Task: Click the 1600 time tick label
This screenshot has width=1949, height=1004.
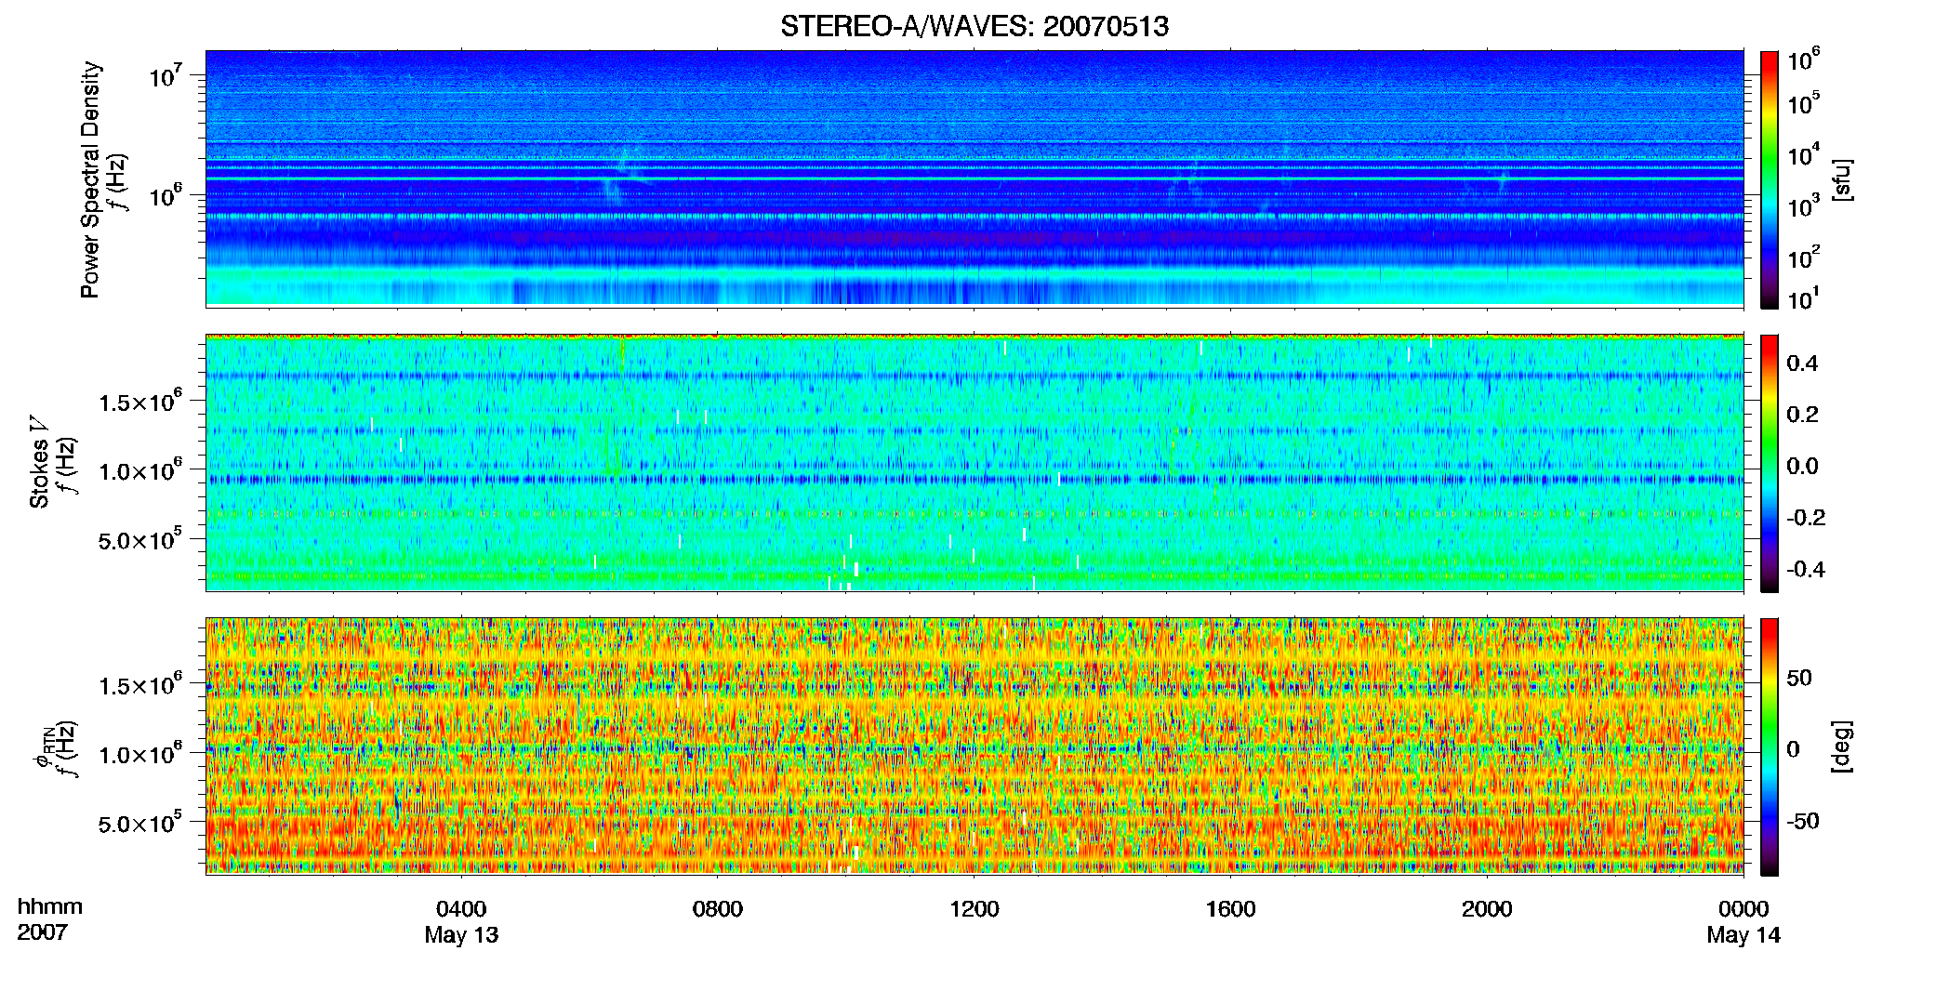Action: coord(1230,909)
